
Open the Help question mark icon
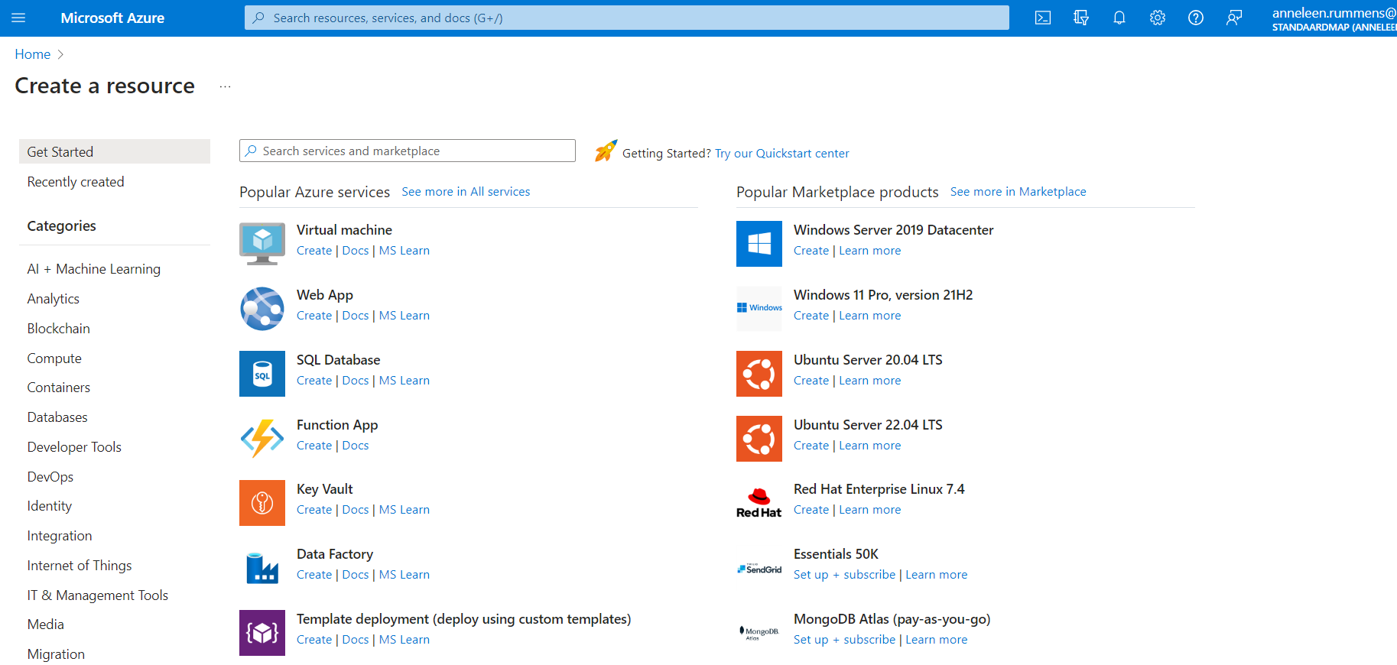tap(1196, 18)
